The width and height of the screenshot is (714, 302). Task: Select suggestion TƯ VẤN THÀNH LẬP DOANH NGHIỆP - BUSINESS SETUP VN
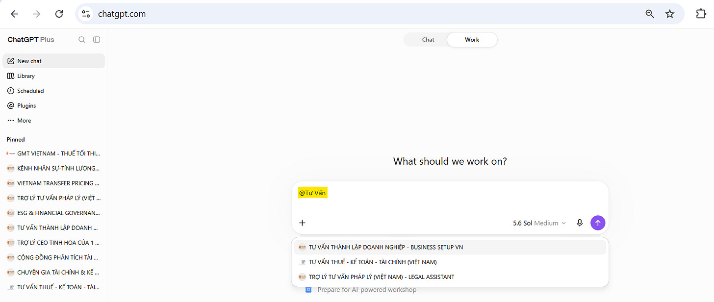(450, 247)
